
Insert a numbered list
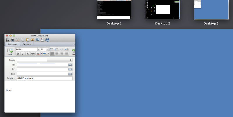[x=57, y=49]
